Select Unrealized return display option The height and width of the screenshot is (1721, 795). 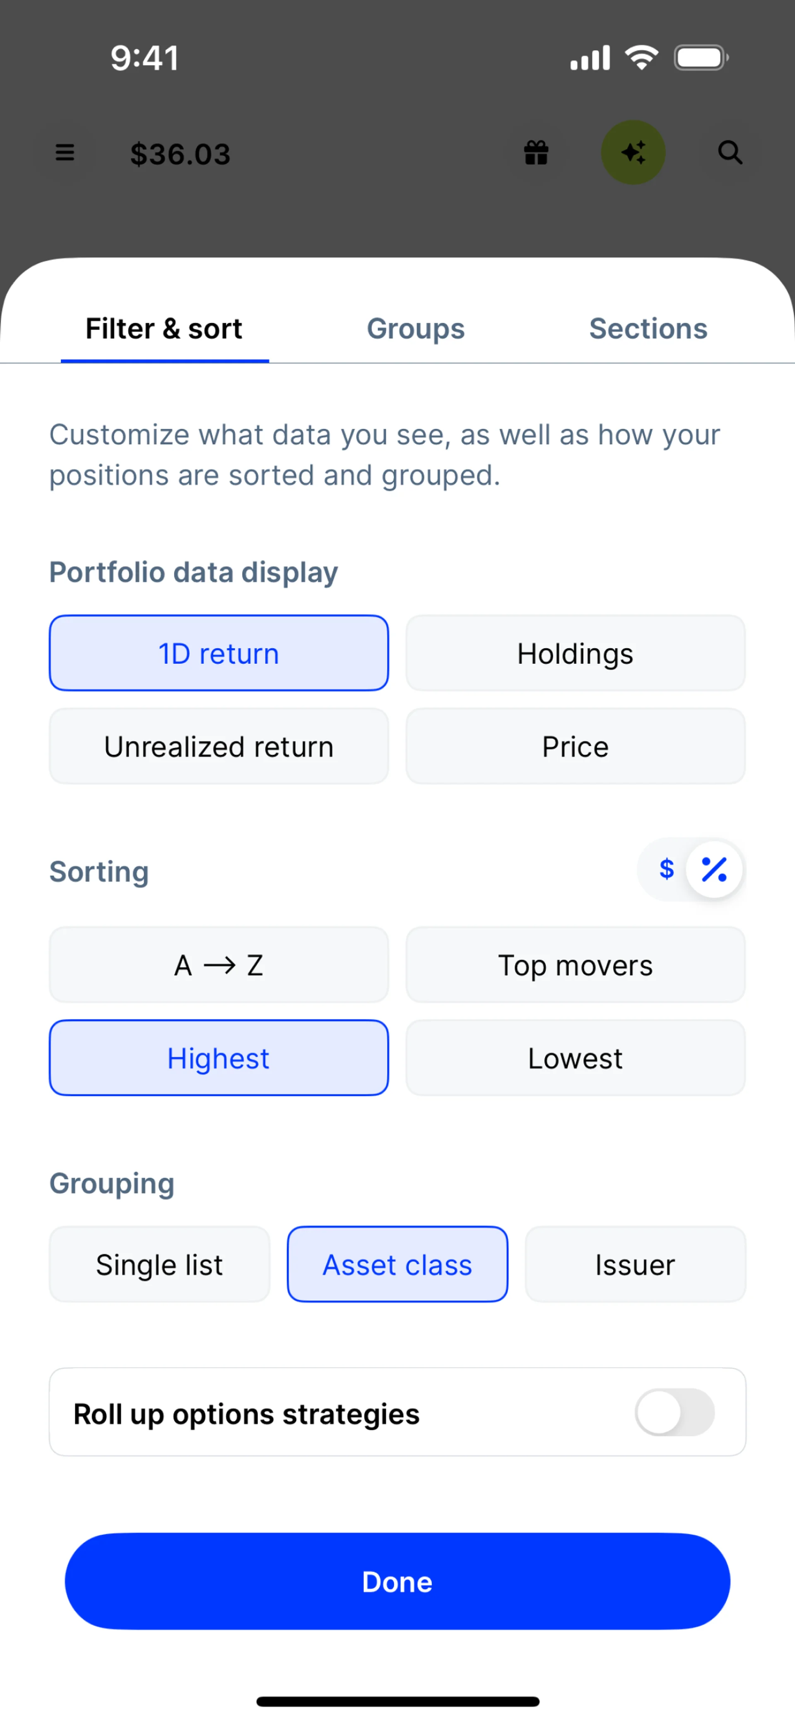219,746
